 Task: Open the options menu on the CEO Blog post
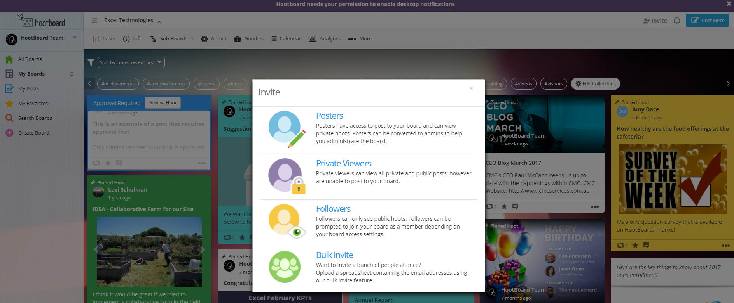click(595, 207)
